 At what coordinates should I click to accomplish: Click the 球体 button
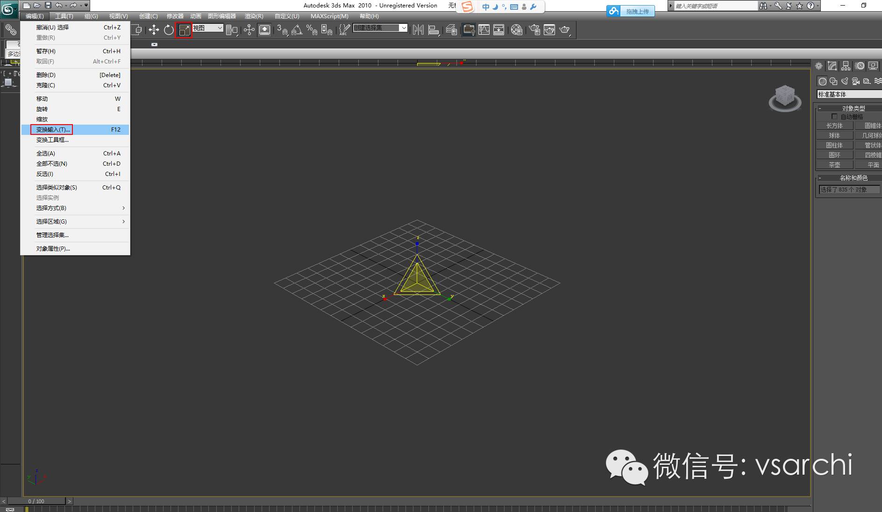pos(834,135)
